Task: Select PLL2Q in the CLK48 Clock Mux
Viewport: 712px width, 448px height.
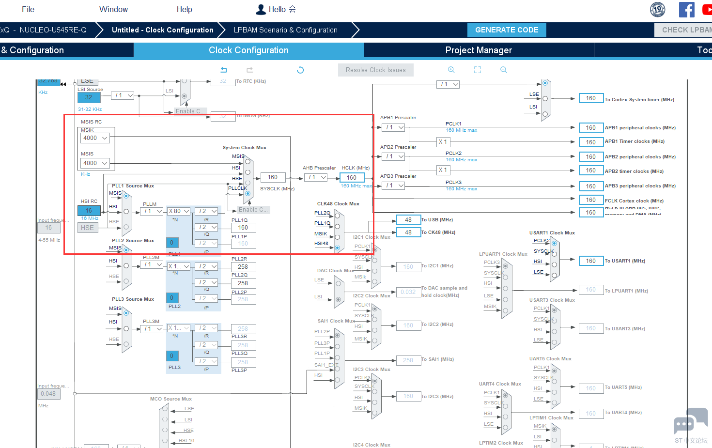Action: click(338, 216)
